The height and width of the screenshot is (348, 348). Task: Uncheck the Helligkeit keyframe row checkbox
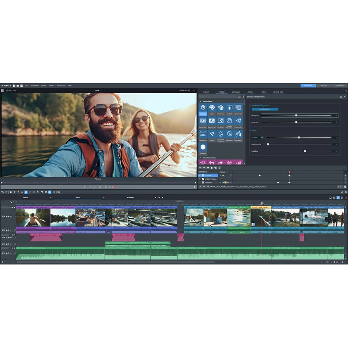(x=203, y=182)
